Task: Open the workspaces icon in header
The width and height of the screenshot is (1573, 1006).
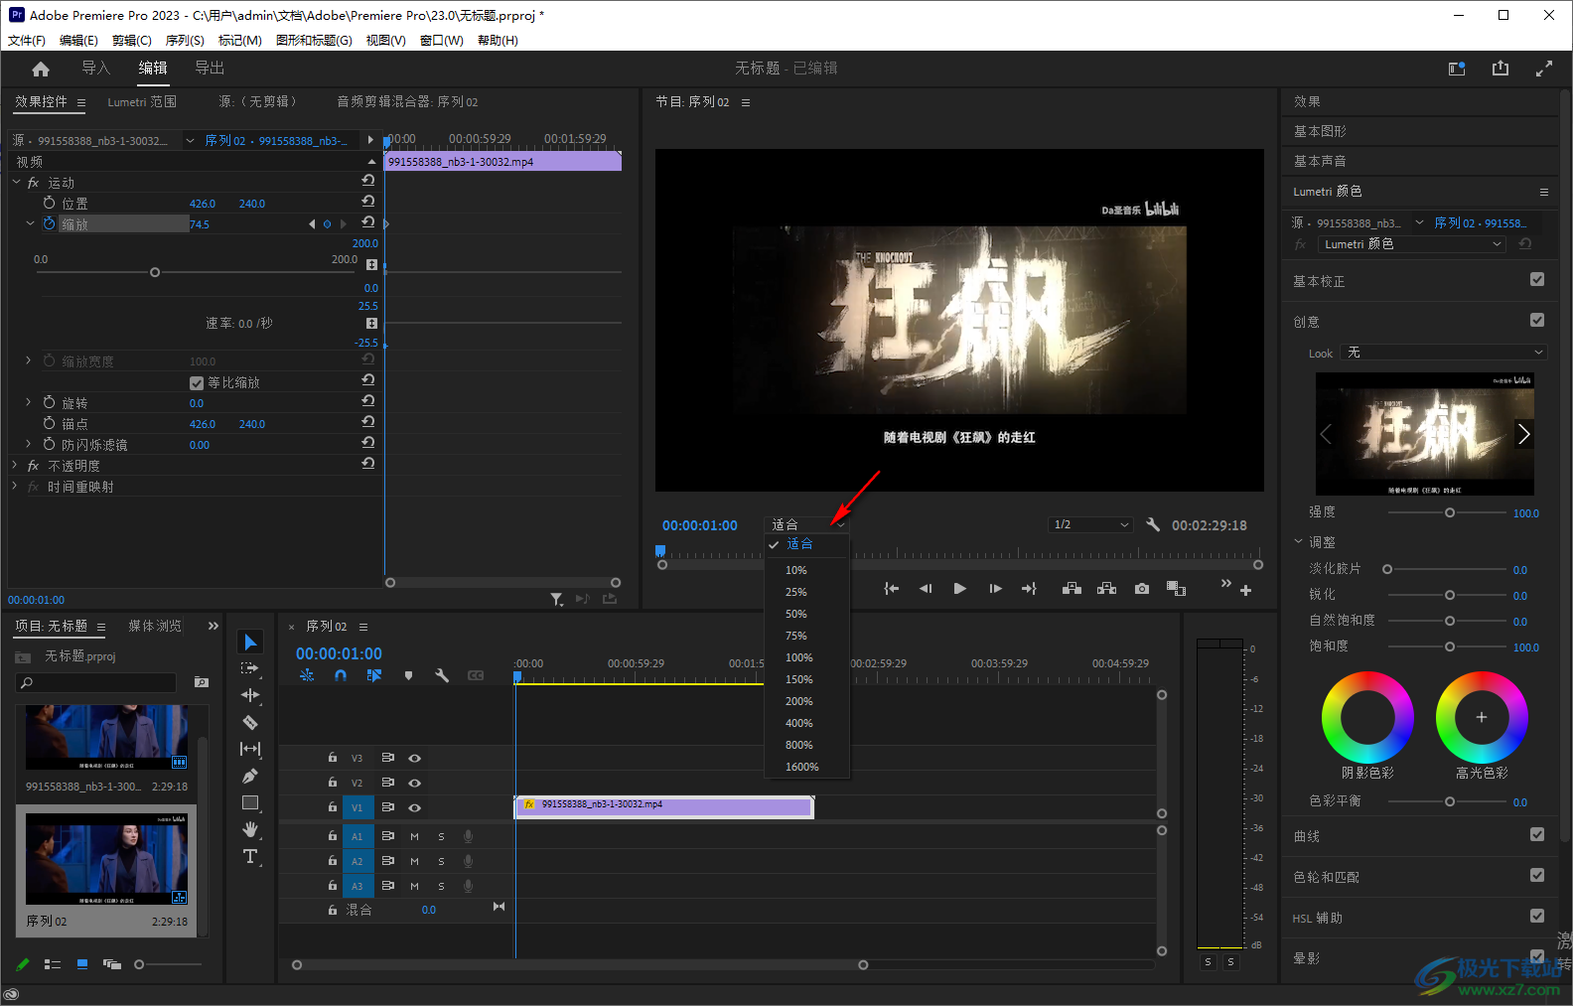Action: point(1457,69)
